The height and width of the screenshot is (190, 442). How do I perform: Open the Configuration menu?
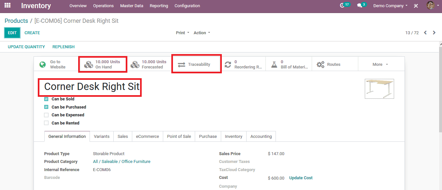coord(187,6)
